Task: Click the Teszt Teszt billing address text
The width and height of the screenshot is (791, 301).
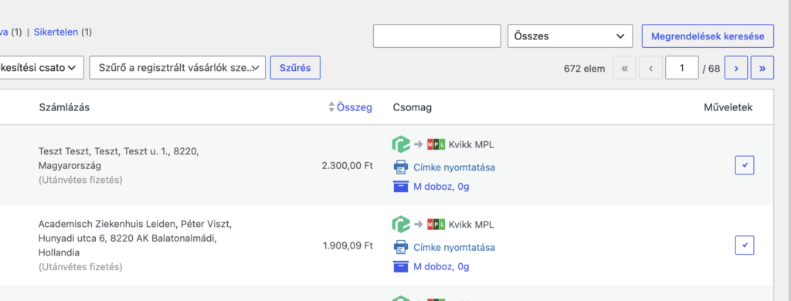Action: point(118,158)
